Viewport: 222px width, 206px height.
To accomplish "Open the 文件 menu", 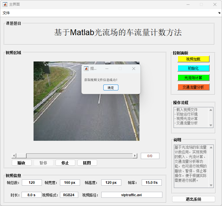I will (6, 13).
